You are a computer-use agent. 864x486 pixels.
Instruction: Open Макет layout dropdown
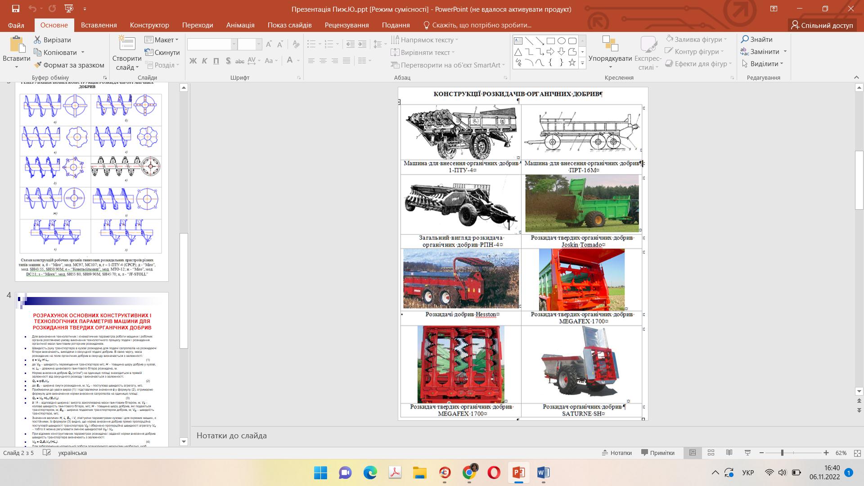click(162, 40)
